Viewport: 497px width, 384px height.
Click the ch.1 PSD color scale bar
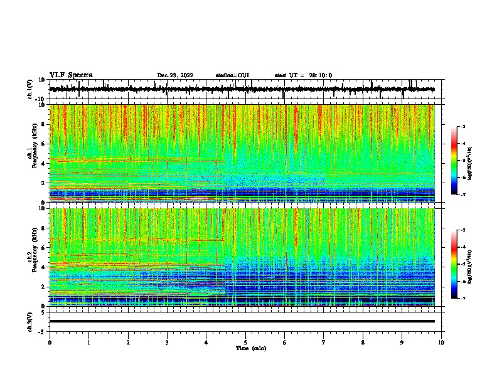click(x=454, y=161)
